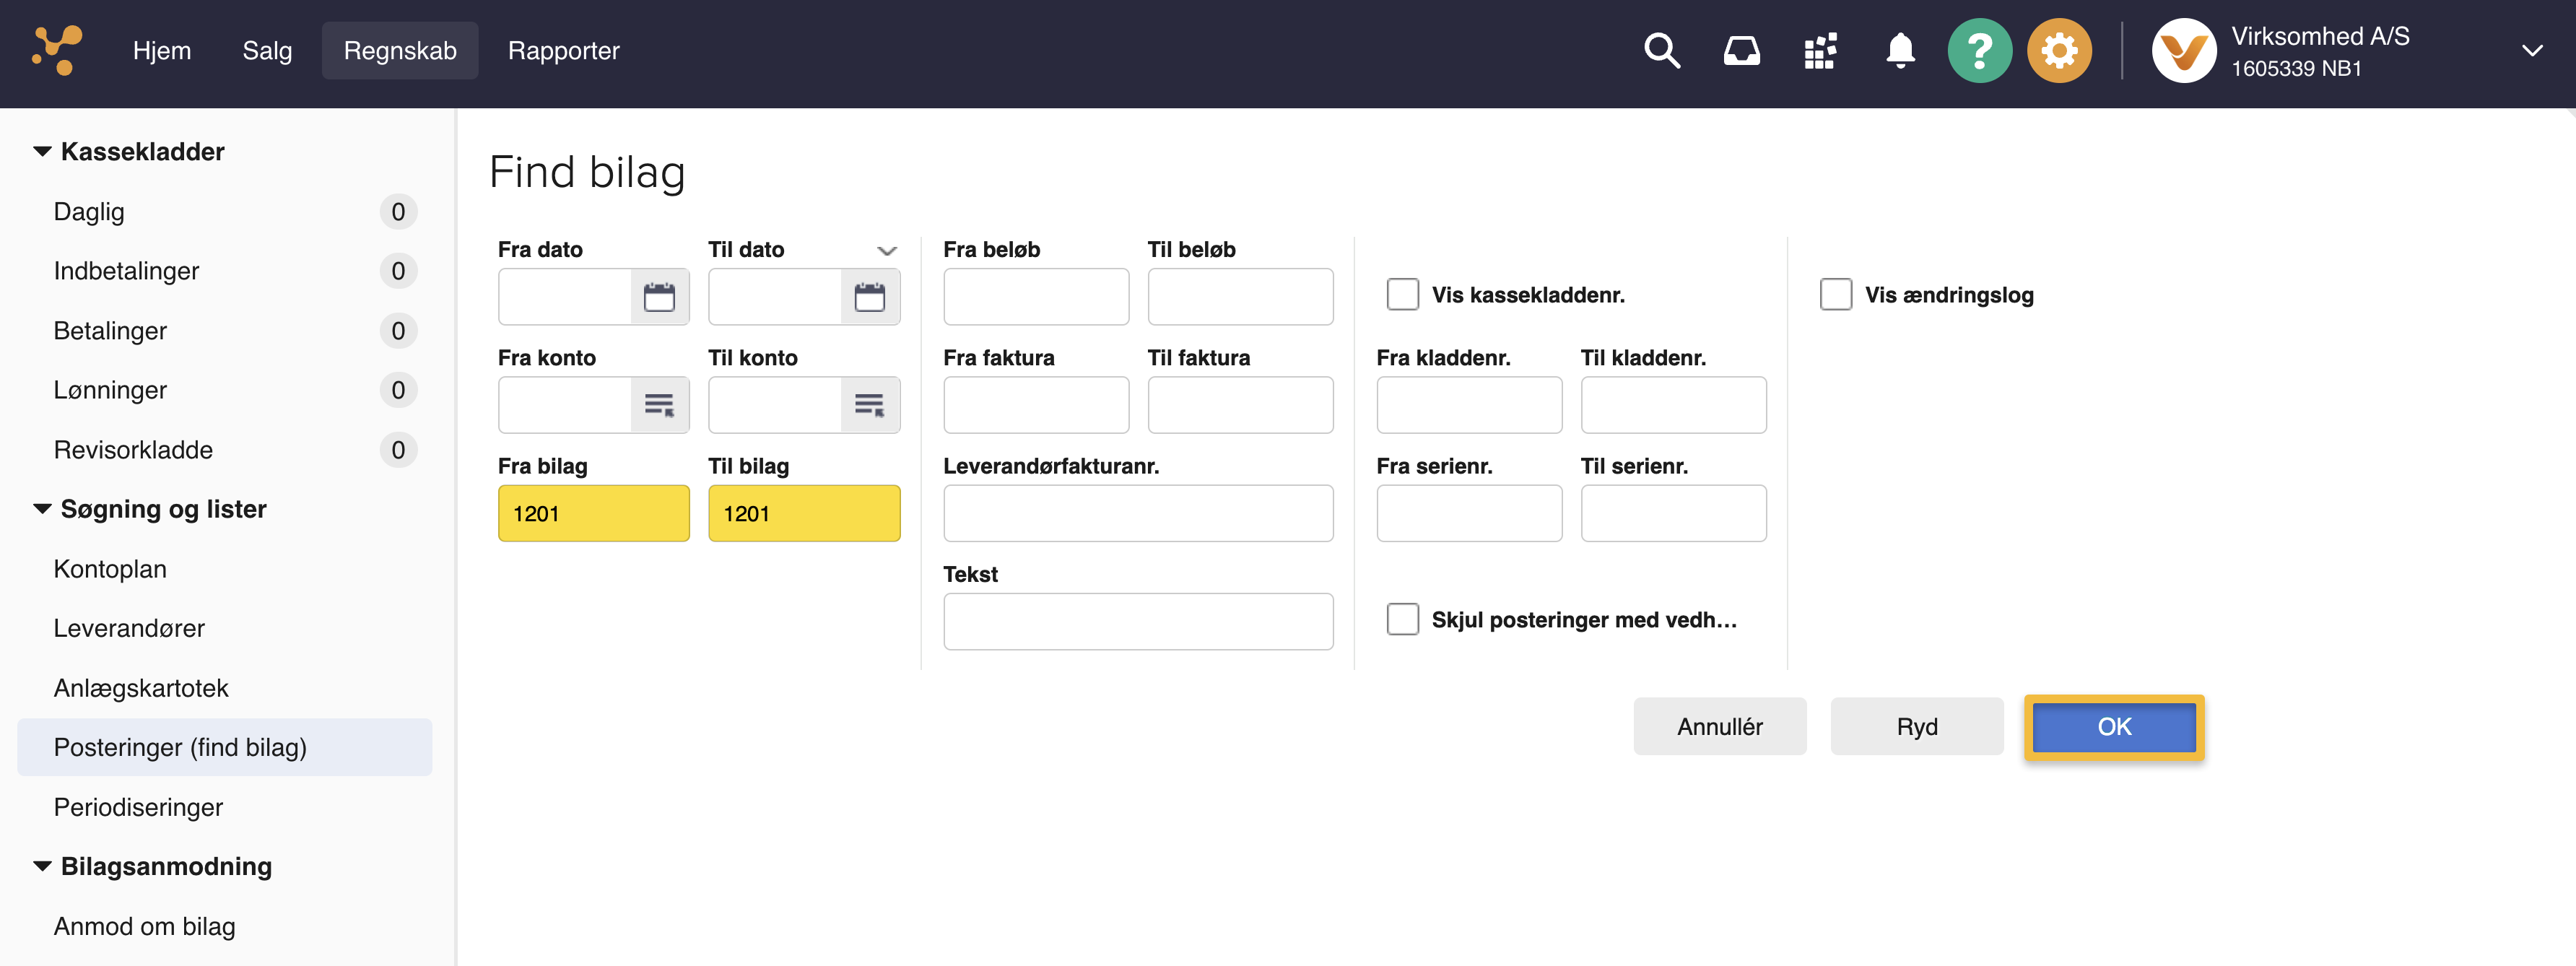Click the notifications bell icon
2576x966 pixels.
pos(1899,50)
